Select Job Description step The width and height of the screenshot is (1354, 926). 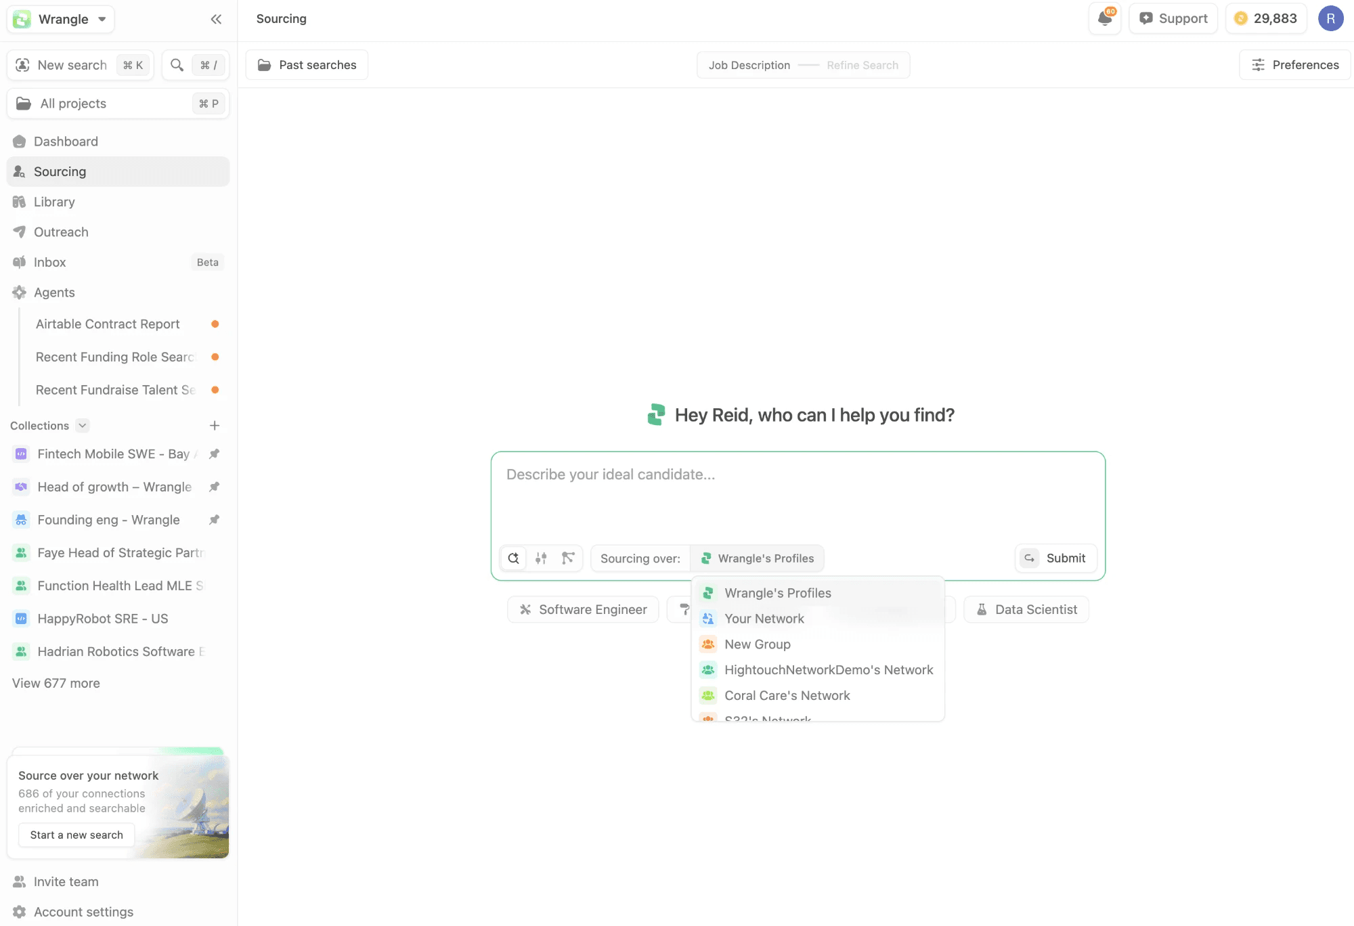pos(749,65)
